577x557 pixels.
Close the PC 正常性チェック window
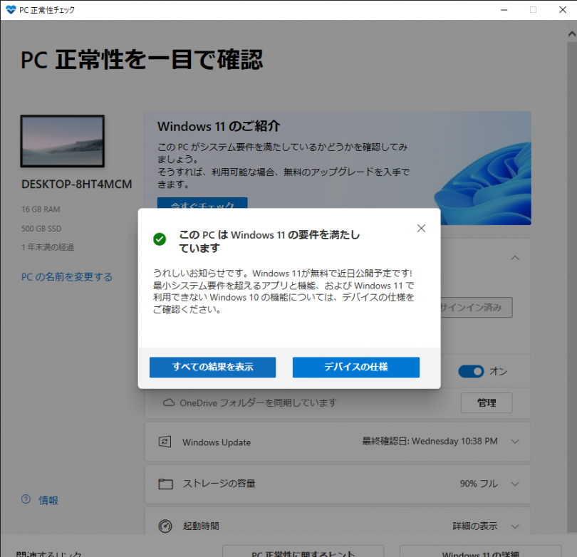coord(563,10)
